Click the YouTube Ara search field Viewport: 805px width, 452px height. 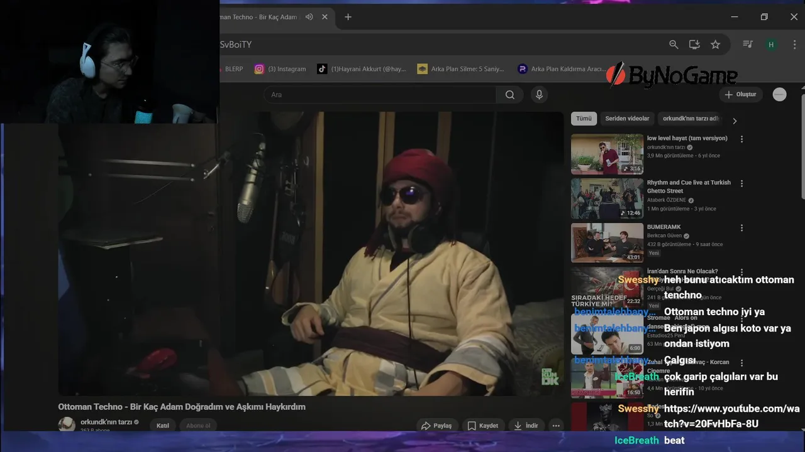pyautogui.click(x=380, y=95)
